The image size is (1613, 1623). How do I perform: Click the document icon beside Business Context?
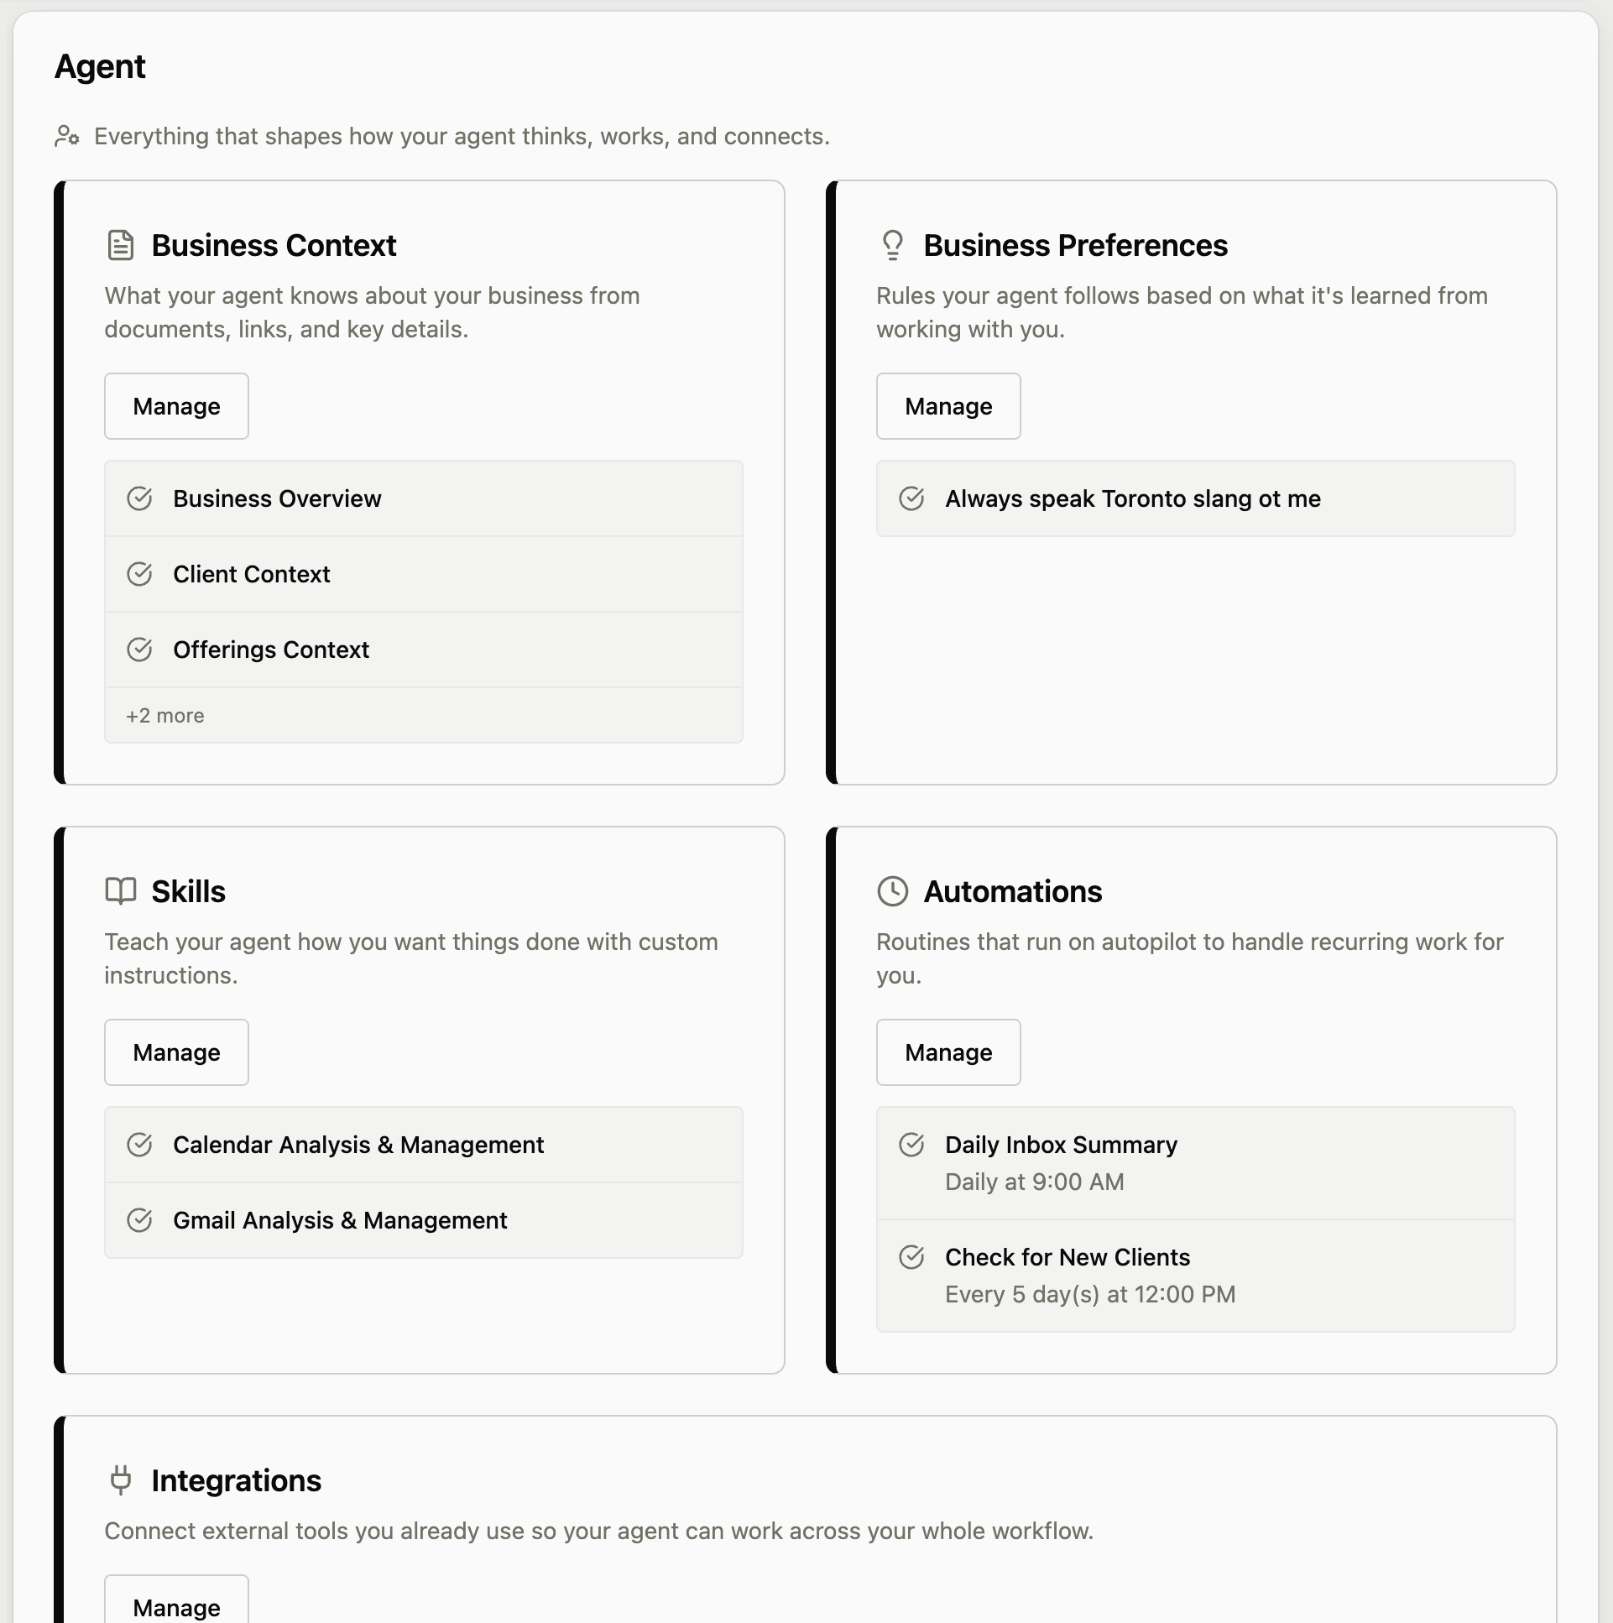click(120, 244)
